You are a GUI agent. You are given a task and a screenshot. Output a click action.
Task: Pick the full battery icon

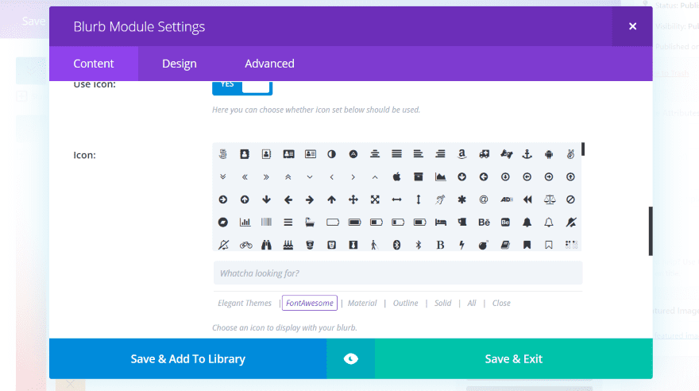[354, 222]
